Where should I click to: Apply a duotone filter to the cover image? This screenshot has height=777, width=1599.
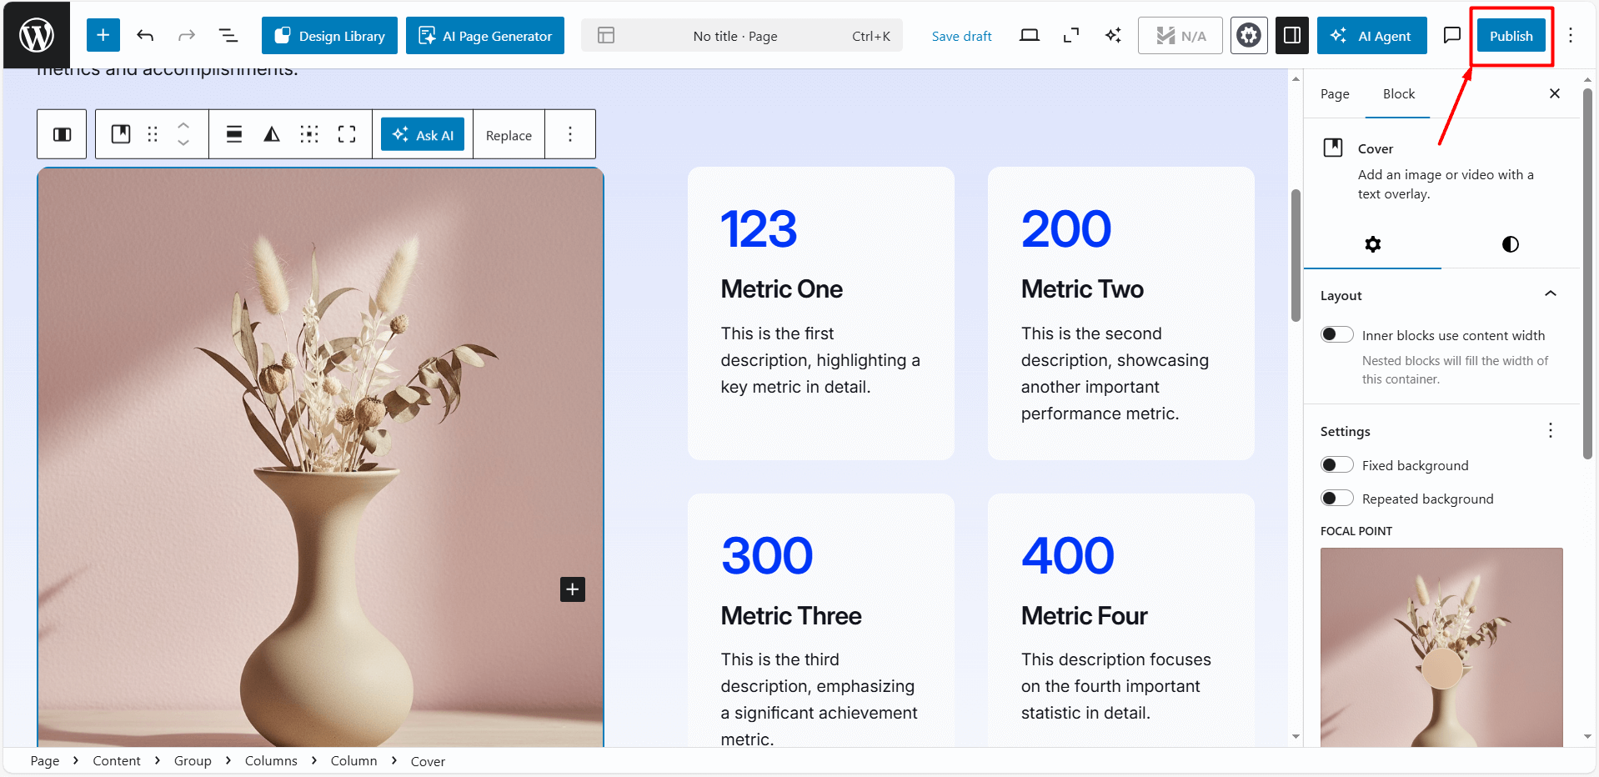271,133
